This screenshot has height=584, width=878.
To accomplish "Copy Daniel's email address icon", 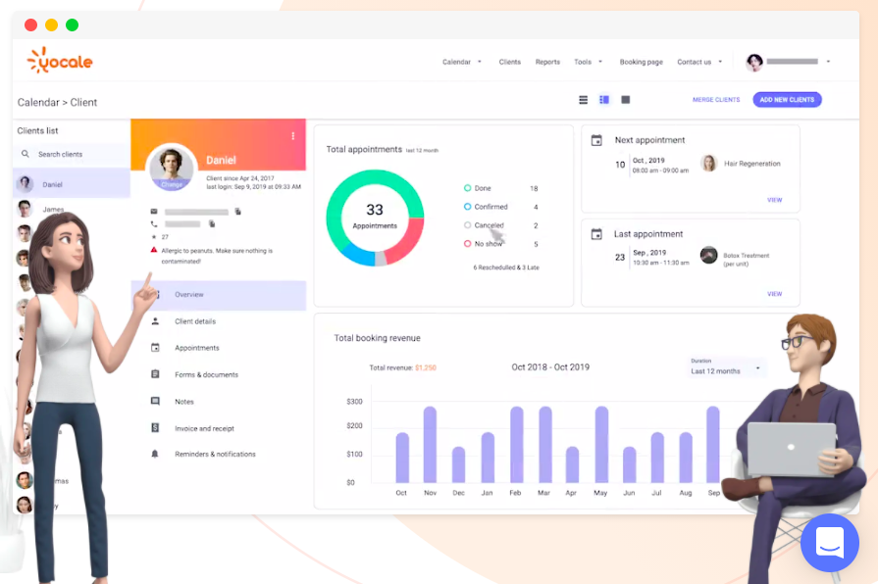I will tap(238, 212).
